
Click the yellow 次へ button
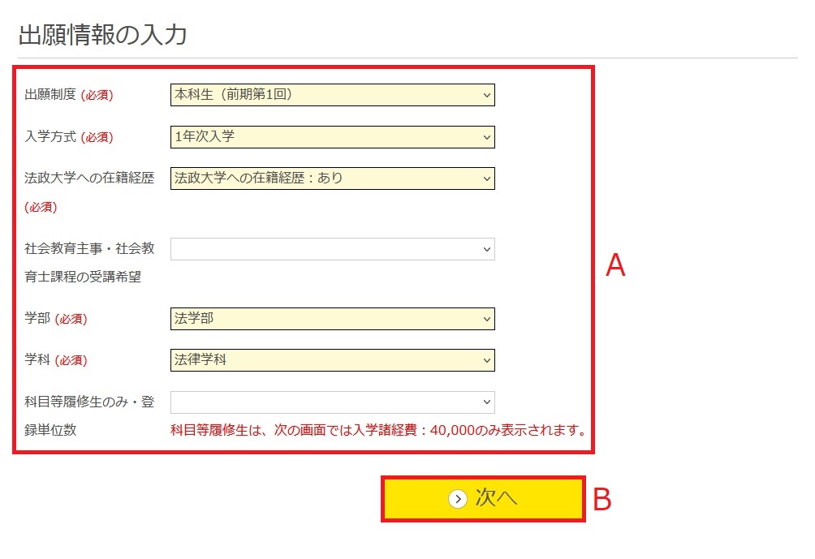[483, 499]
